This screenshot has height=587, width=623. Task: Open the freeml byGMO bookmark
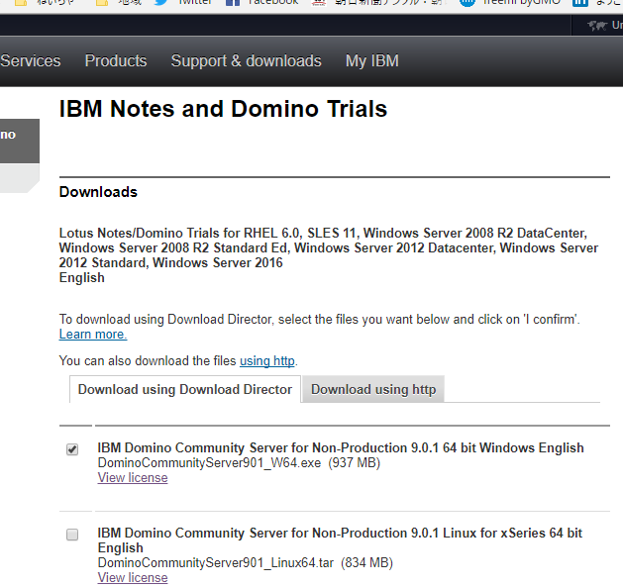click(x=510, y=2)
